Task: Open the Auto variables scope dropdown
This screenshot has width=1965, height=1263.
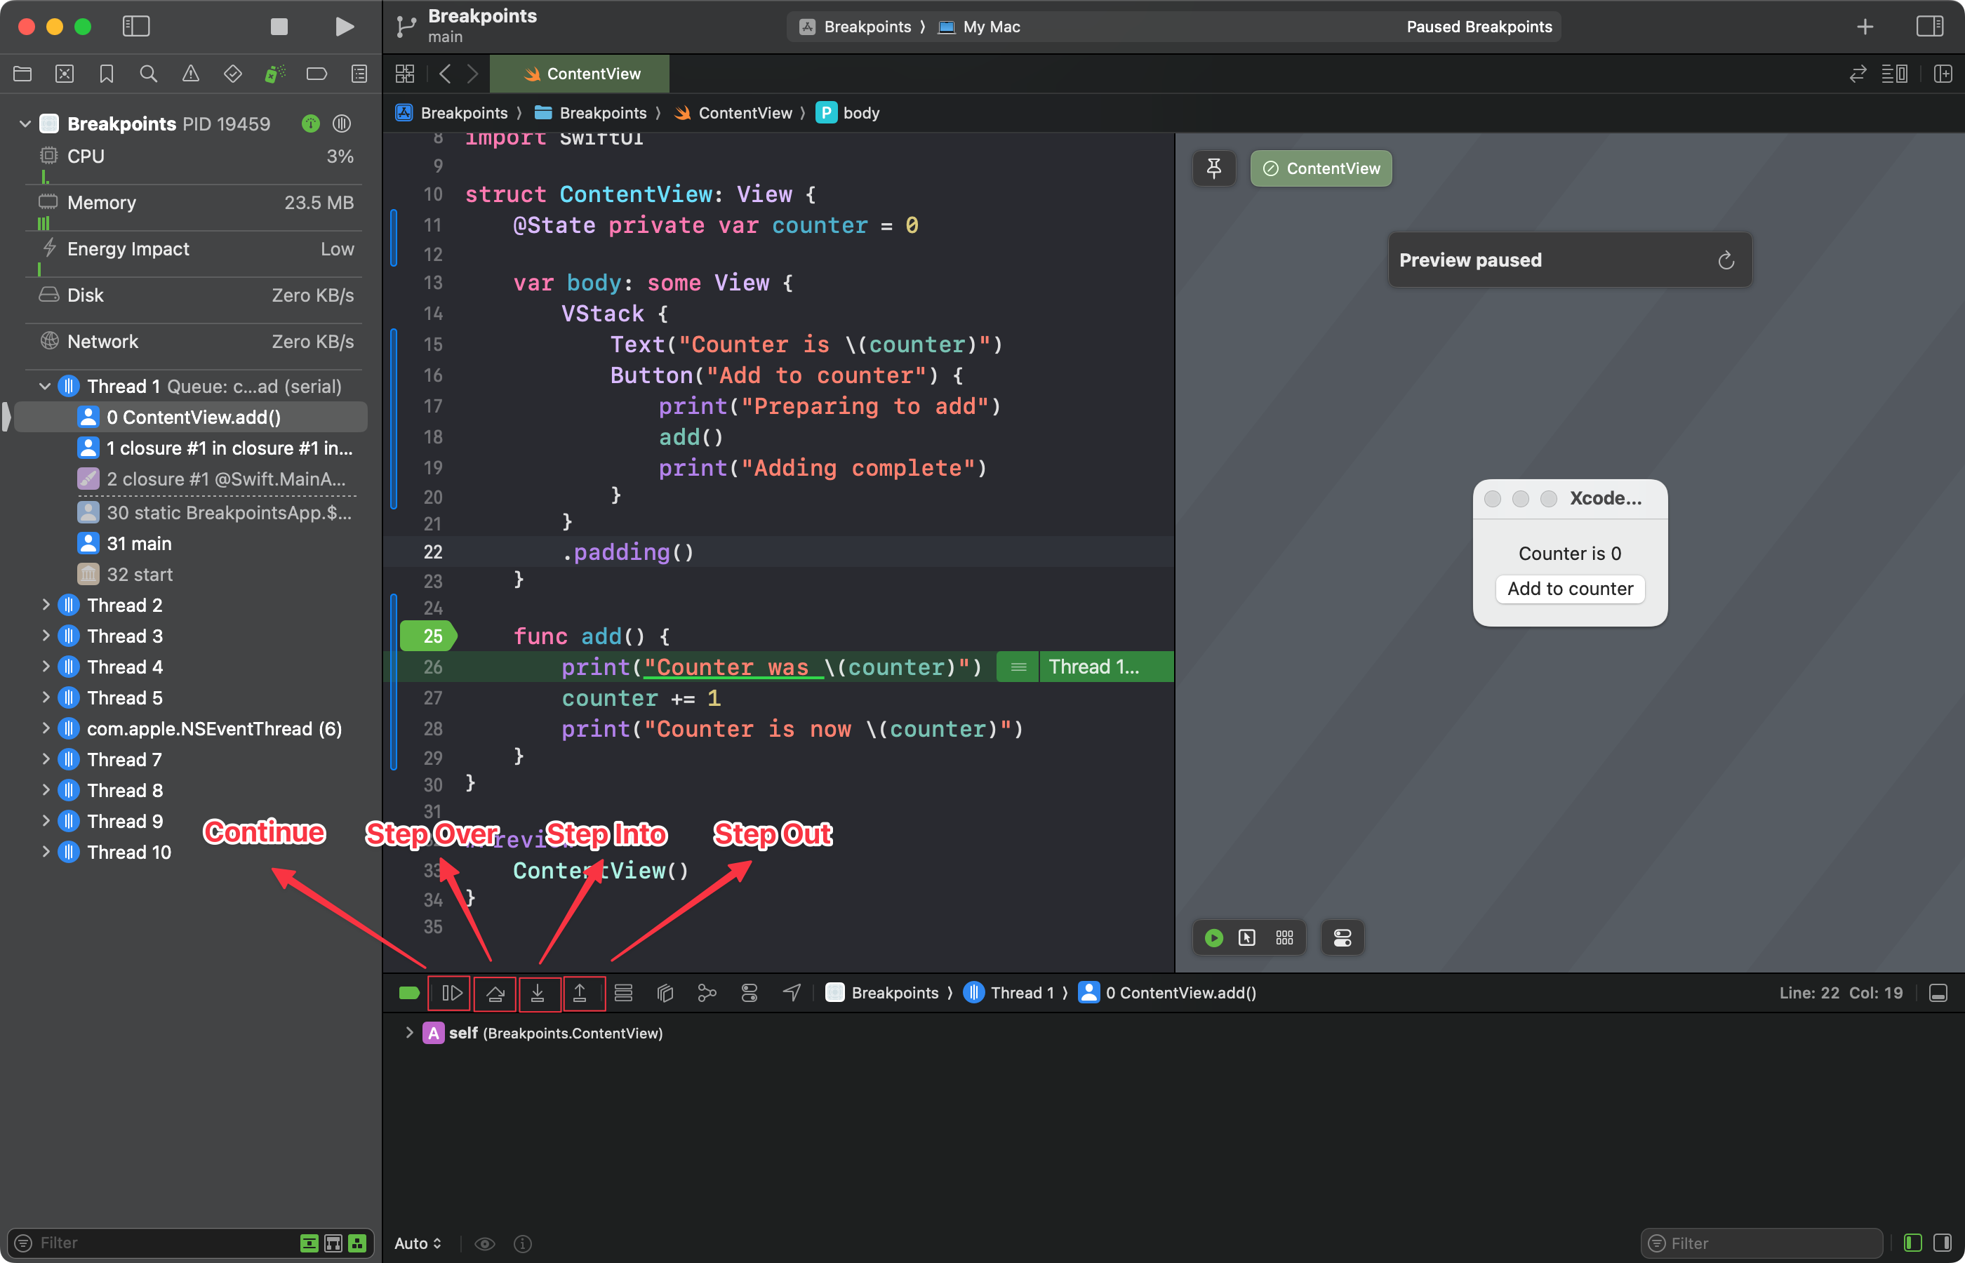Action: (x=418, y=1243)
